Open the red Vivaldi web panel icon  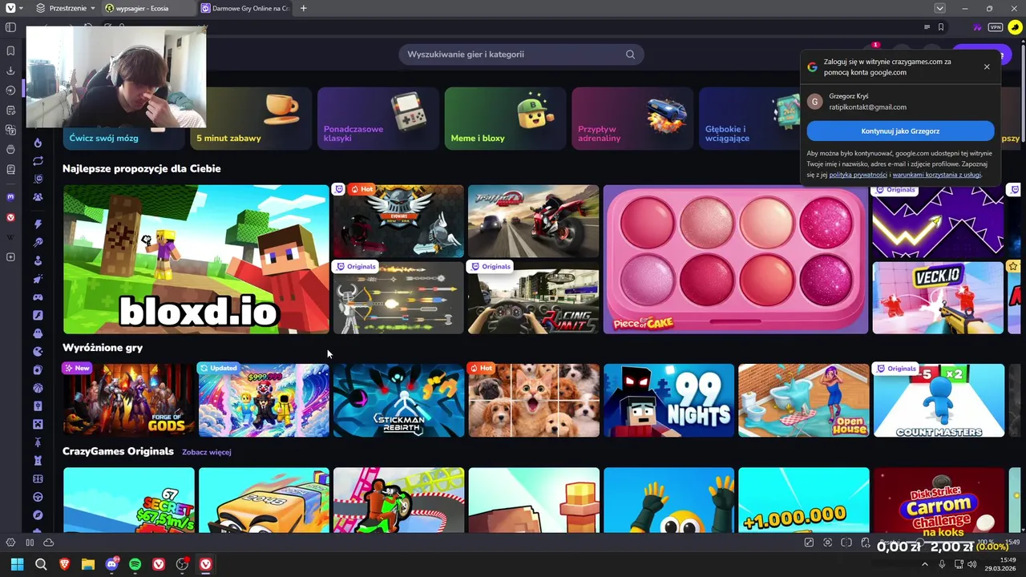(x=10, y=217)
